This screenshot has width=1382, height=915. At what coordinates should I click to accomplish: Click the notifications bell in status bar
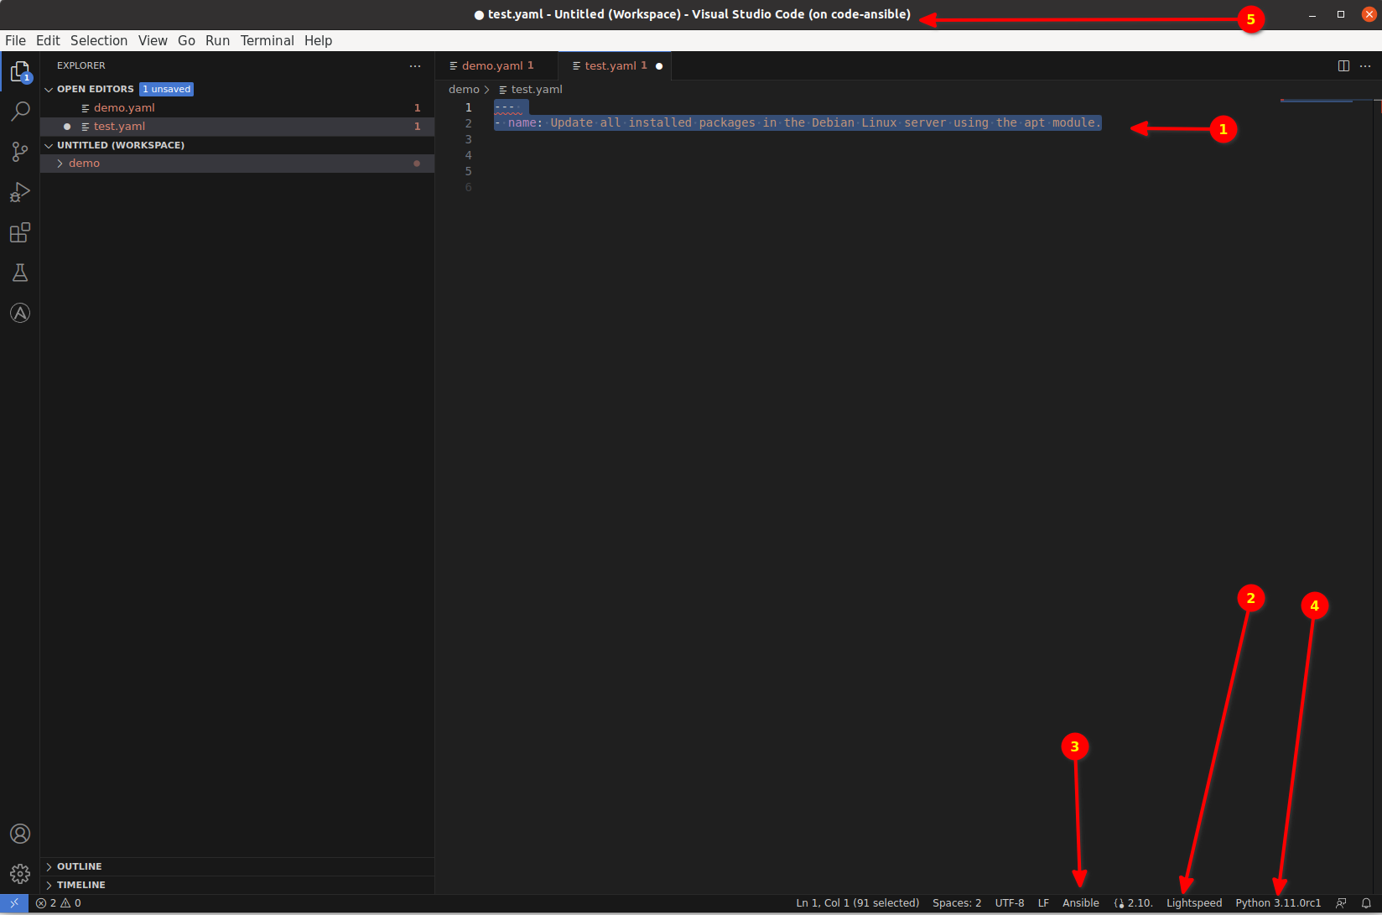(1366, 903)
